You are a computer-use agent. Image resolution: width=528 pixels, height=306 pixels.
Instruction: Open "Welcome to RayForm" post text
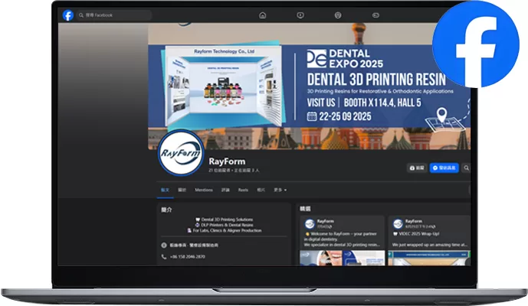tap(342, 239)
